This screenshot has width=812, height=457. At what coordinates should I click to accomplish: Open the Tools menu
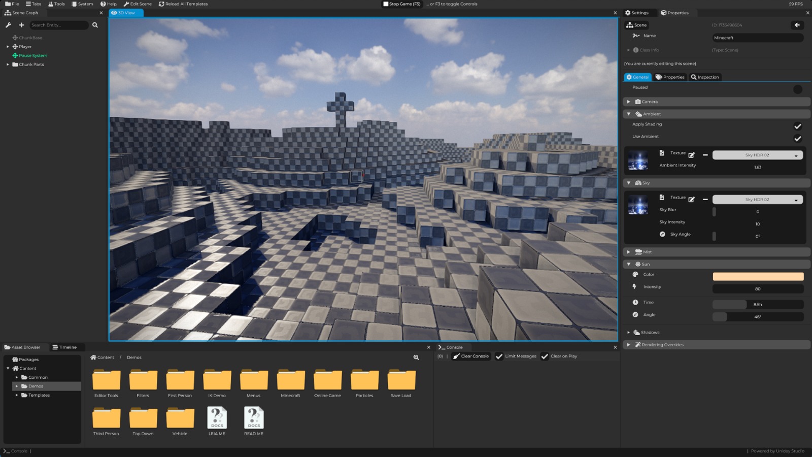click(56, 4)
